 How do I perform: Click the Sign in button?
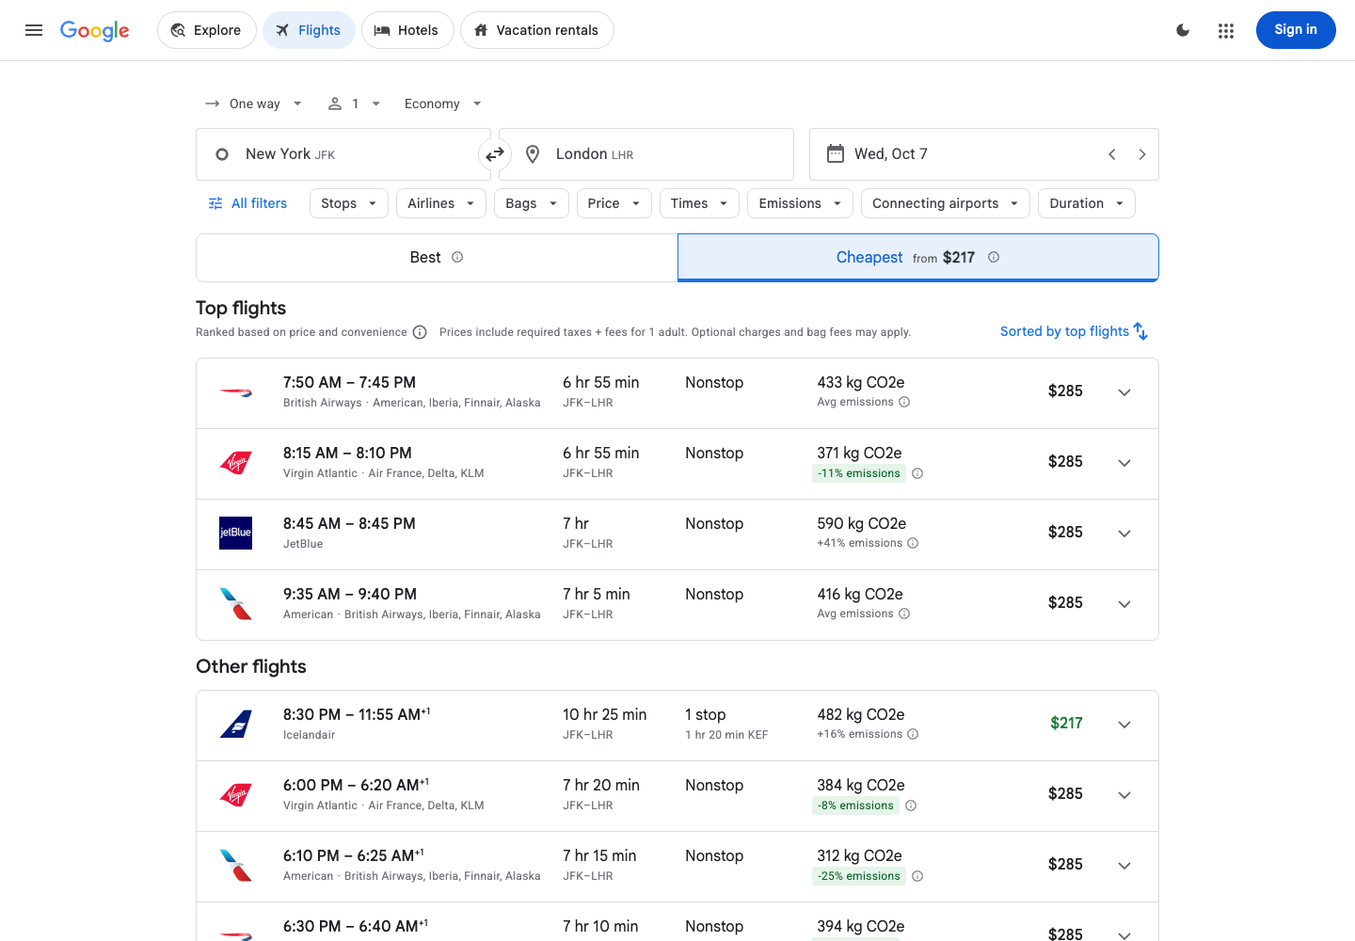tap(1296, 30)
